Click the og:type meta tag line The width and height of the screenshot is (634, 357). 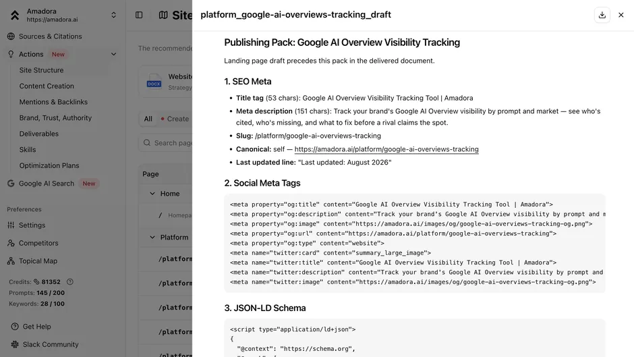coord(308,243)
